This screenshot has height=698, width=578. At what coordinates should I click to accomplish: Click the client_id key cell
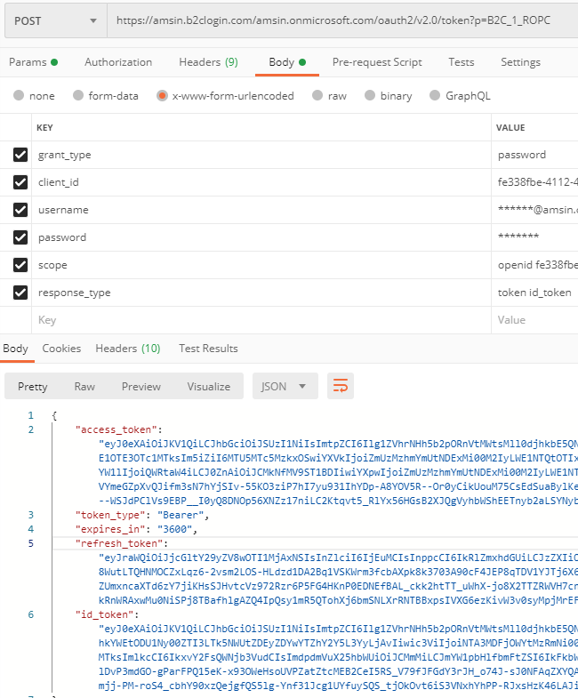tap(261, 182)
